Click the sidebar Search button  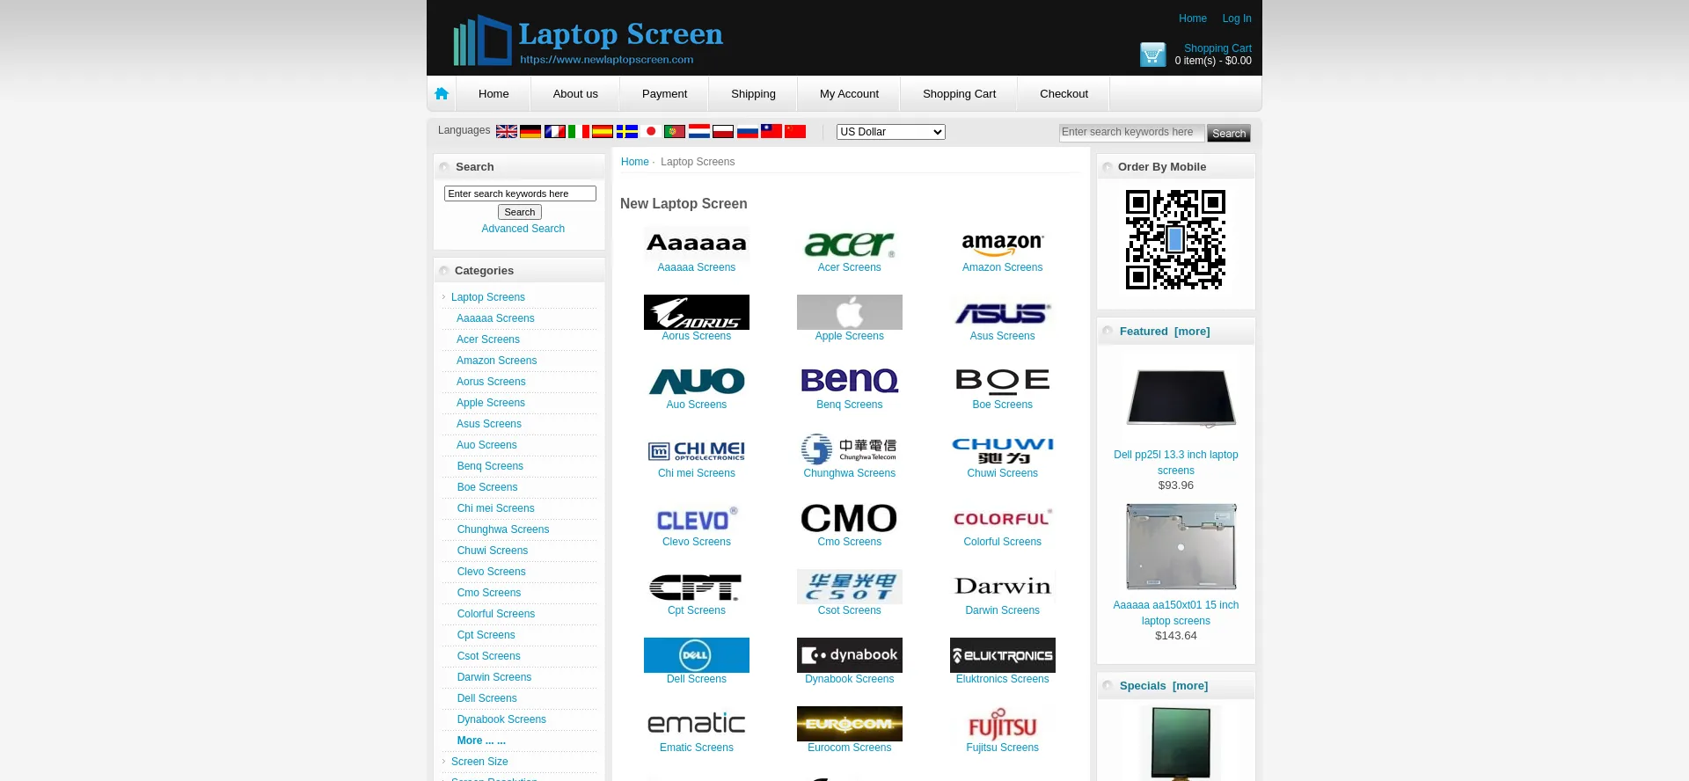coord(520,212)
